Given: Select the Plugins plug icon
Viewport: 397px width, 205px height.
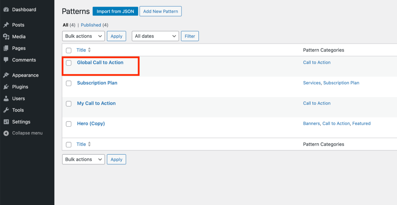Looking at the screenshot, I should pyautogui.click(x=6, y=87).
